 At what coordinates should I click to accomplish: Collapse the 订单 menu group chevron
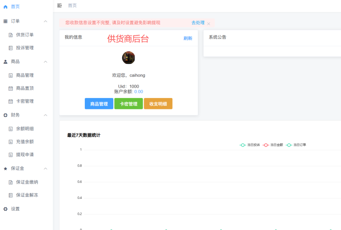46,21
